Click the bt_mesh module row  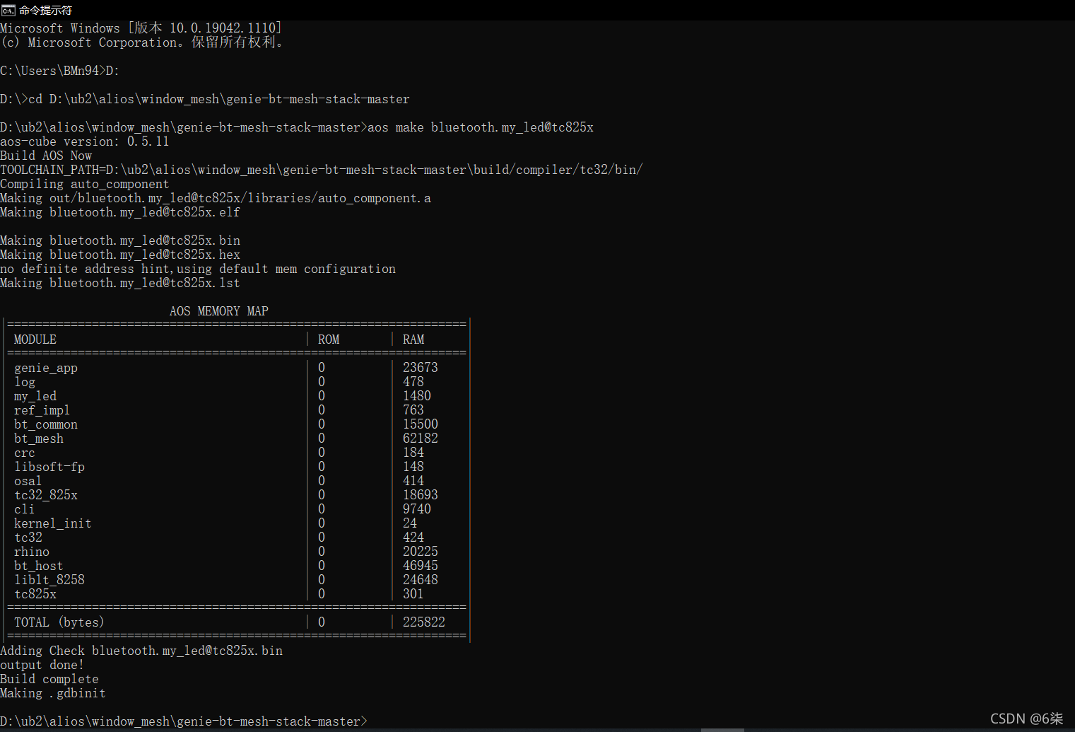(237, 438)
